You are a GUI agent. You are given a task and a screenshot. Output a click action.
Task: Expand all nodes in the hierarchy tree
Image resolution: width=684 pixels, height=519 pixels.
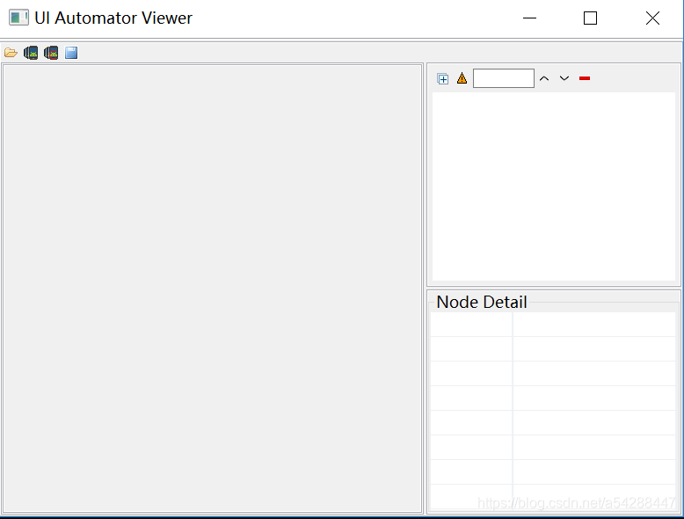(x=443, y=79)
